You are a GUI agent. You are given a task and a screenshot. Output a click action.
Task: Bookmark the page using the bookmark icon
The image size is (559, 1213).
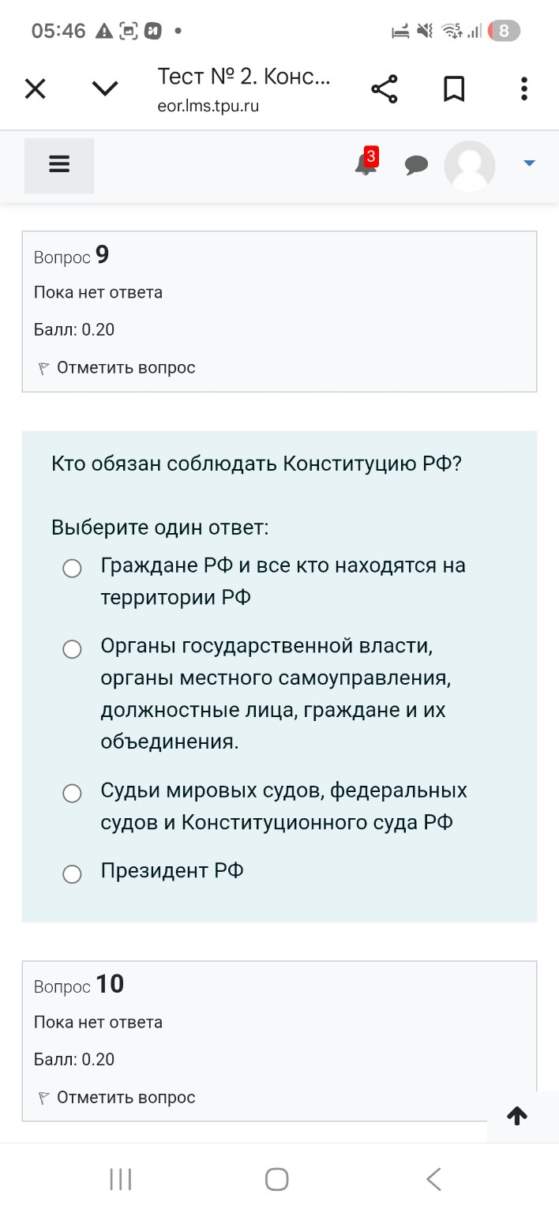[454, 88]
